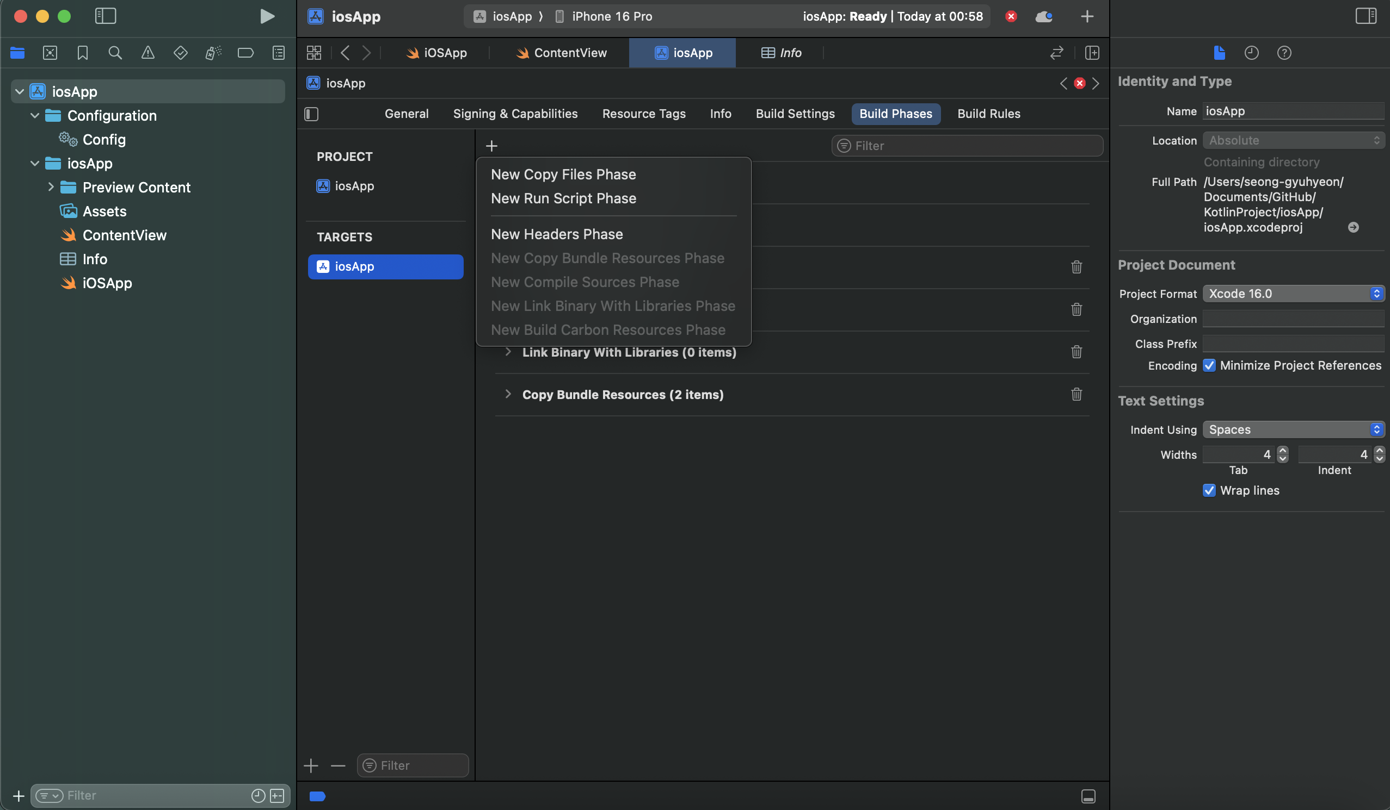1390x810 pixels.
Task: Show the History inspector clock icon
Action: pyautogui.click(x=1251, y=53)
